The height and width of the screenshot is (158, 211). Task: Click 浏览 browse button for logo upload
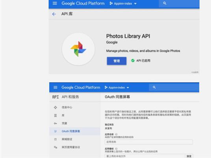pyautogui.click(x=189, y=156)
